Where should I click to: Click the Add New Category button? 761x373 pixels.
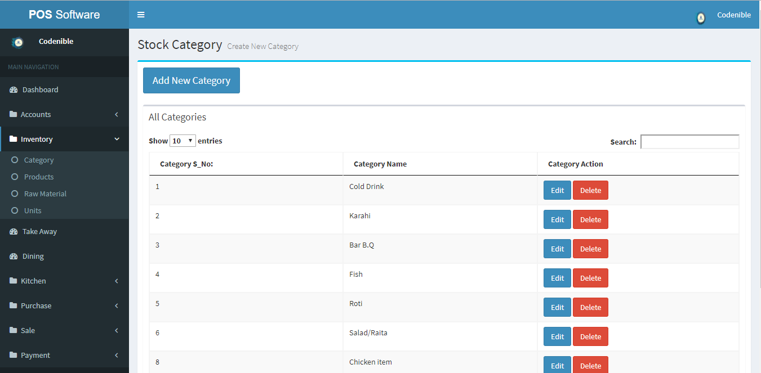(x=192, y=80)
